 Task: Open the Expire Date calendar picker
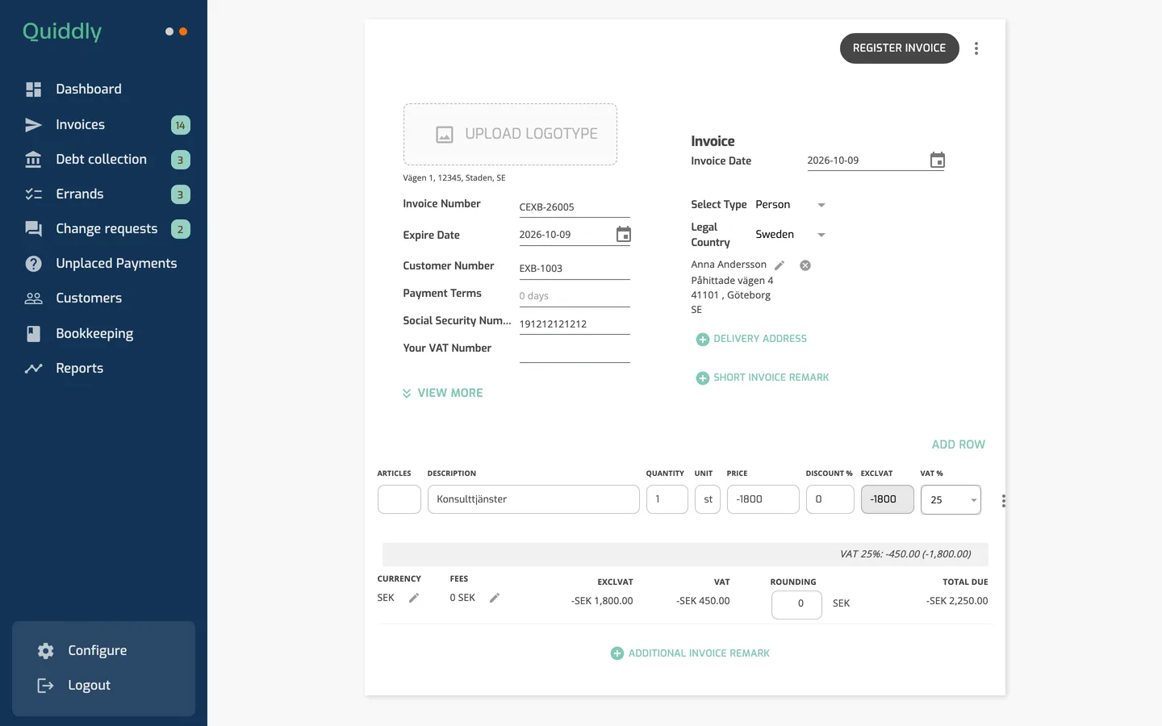[x=624, y=234]
